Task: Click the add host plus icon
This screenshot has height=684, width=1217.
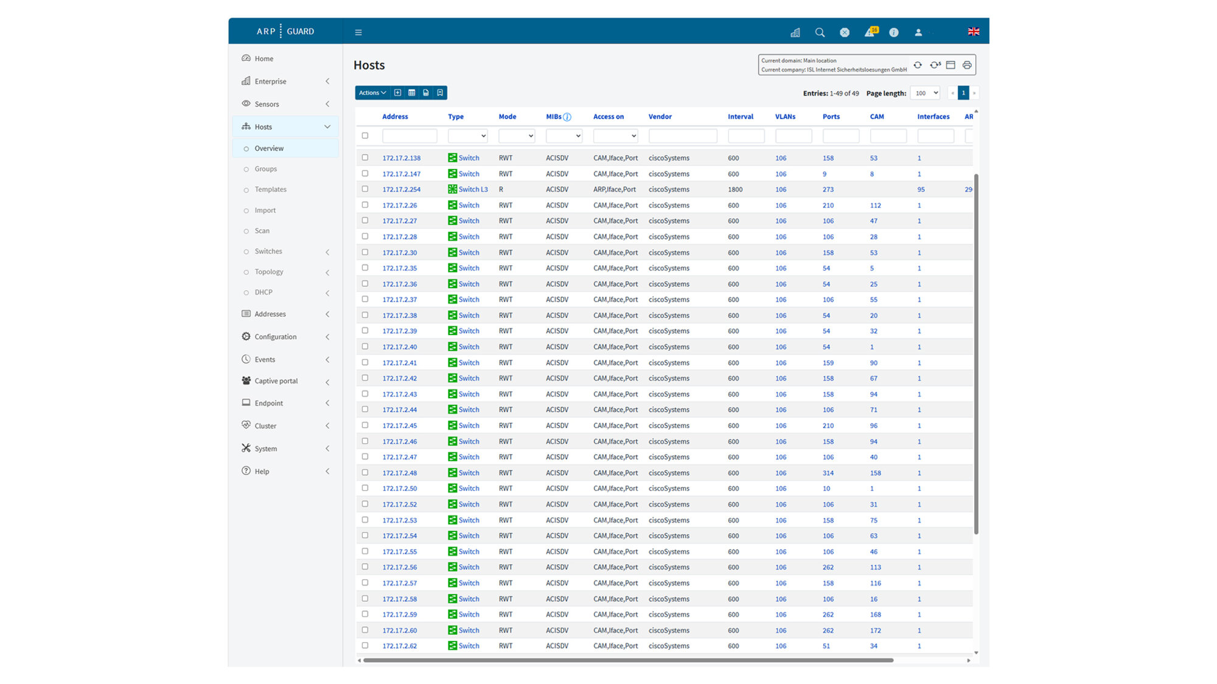Action: (398, 92)
